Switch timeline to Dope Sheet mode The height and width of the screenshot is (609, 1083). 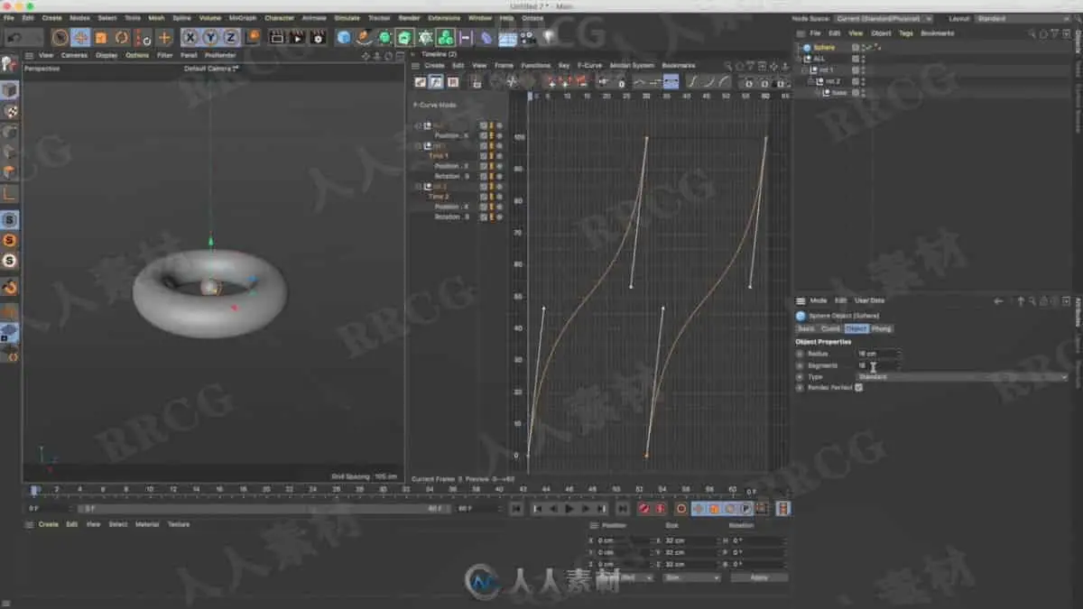point(421,81)
